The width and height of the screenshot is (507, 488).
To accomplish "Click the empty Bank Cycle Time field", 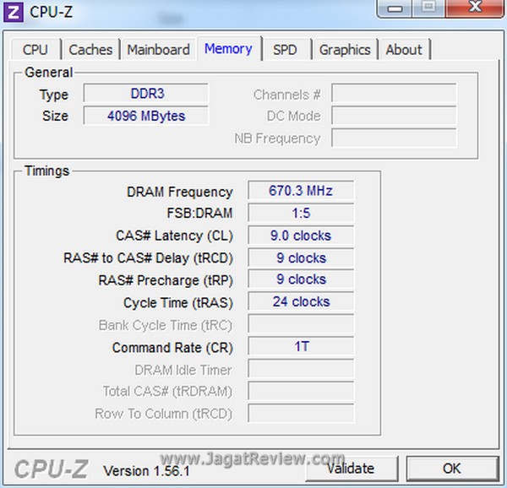I will (301, 324).
